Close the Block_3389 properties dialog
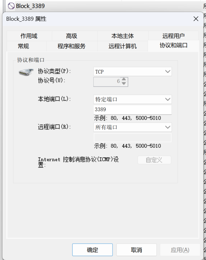206x260 pixels. coord(196,19)
